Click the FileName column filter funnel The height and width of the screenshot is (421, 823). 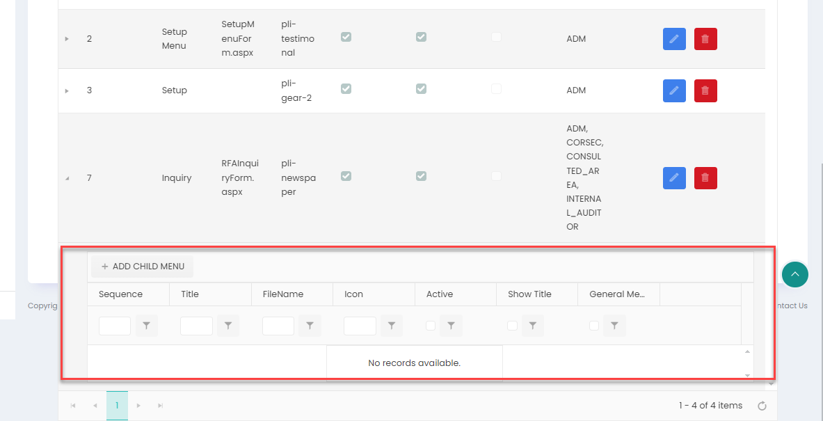(310, 326)
